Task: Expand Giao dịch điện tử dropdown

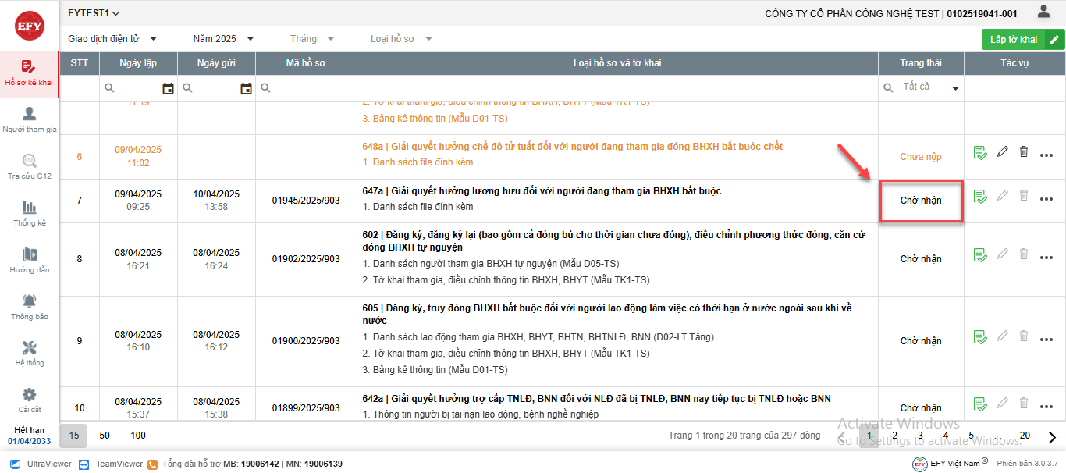Action: click(x=112, y=39)
